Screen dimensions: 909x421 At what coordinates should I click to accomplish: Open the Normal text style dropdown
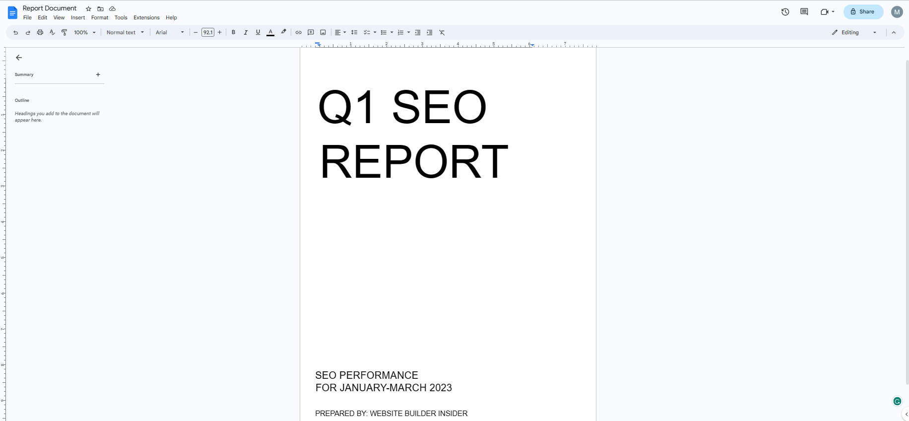point(125,32)
